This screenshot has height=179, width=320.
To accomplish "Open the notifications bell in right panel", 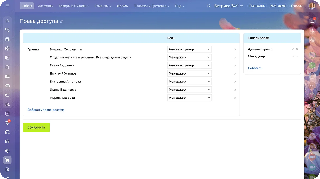I will click(x=312, y=21).
